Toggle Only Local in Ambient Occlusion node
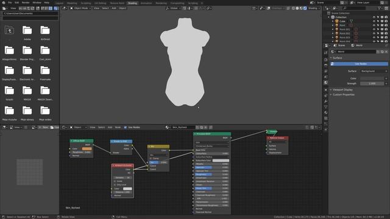 115,185
